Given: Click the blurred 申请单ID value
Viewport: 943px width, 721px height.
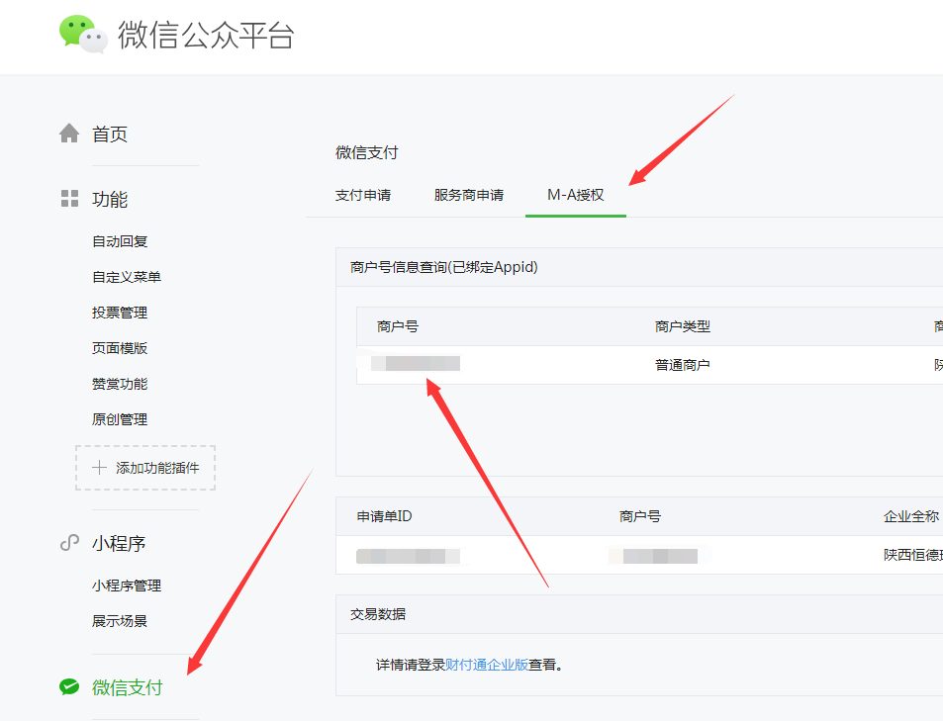Looking at the screenshot, I should click(409, 556).
